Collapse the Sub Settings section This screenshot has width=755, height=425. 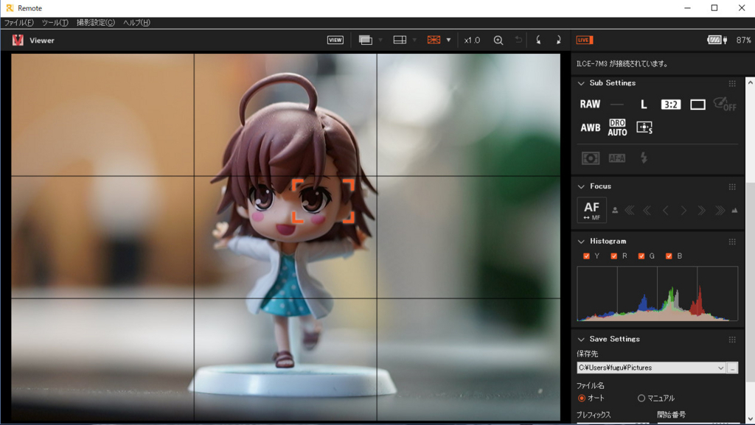[x=581, y=83]
